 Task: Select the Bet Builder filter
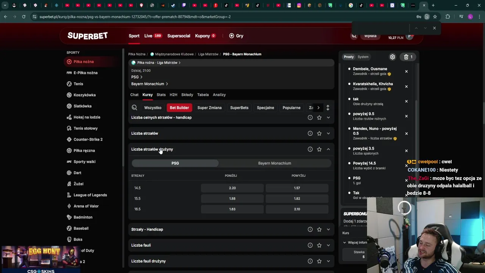coord(179,108)
